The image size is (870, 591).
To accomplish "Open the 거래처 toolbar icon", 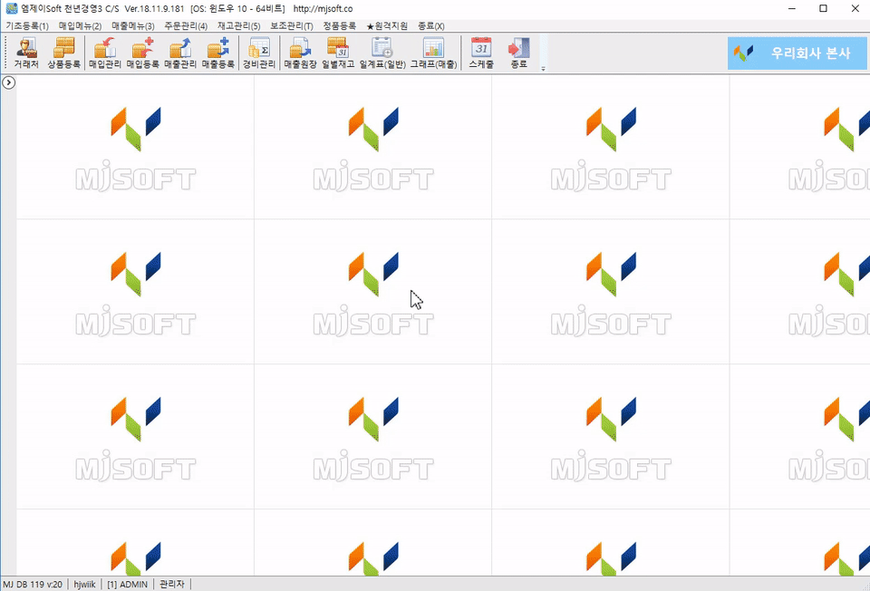I will 26,53.
